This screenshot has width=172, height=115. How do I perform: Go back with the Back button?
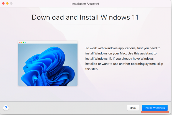tap(133, 108)
